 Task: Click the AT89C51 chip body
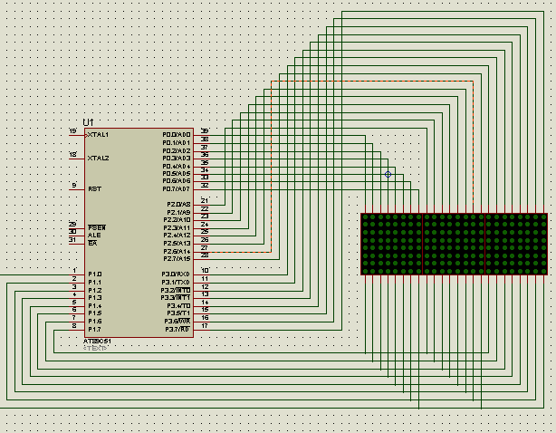(x=139, y=233)
